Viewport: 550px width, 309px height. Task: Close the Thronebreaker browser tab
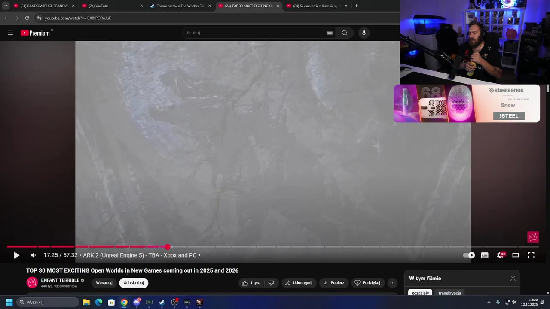pyautogui.click(x=210, y=6)
